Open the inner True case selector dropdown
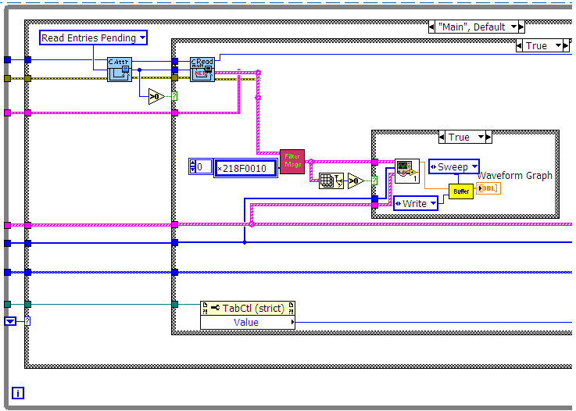The height and width of the screenshot is (411, 576). click(x=481, y=137)
